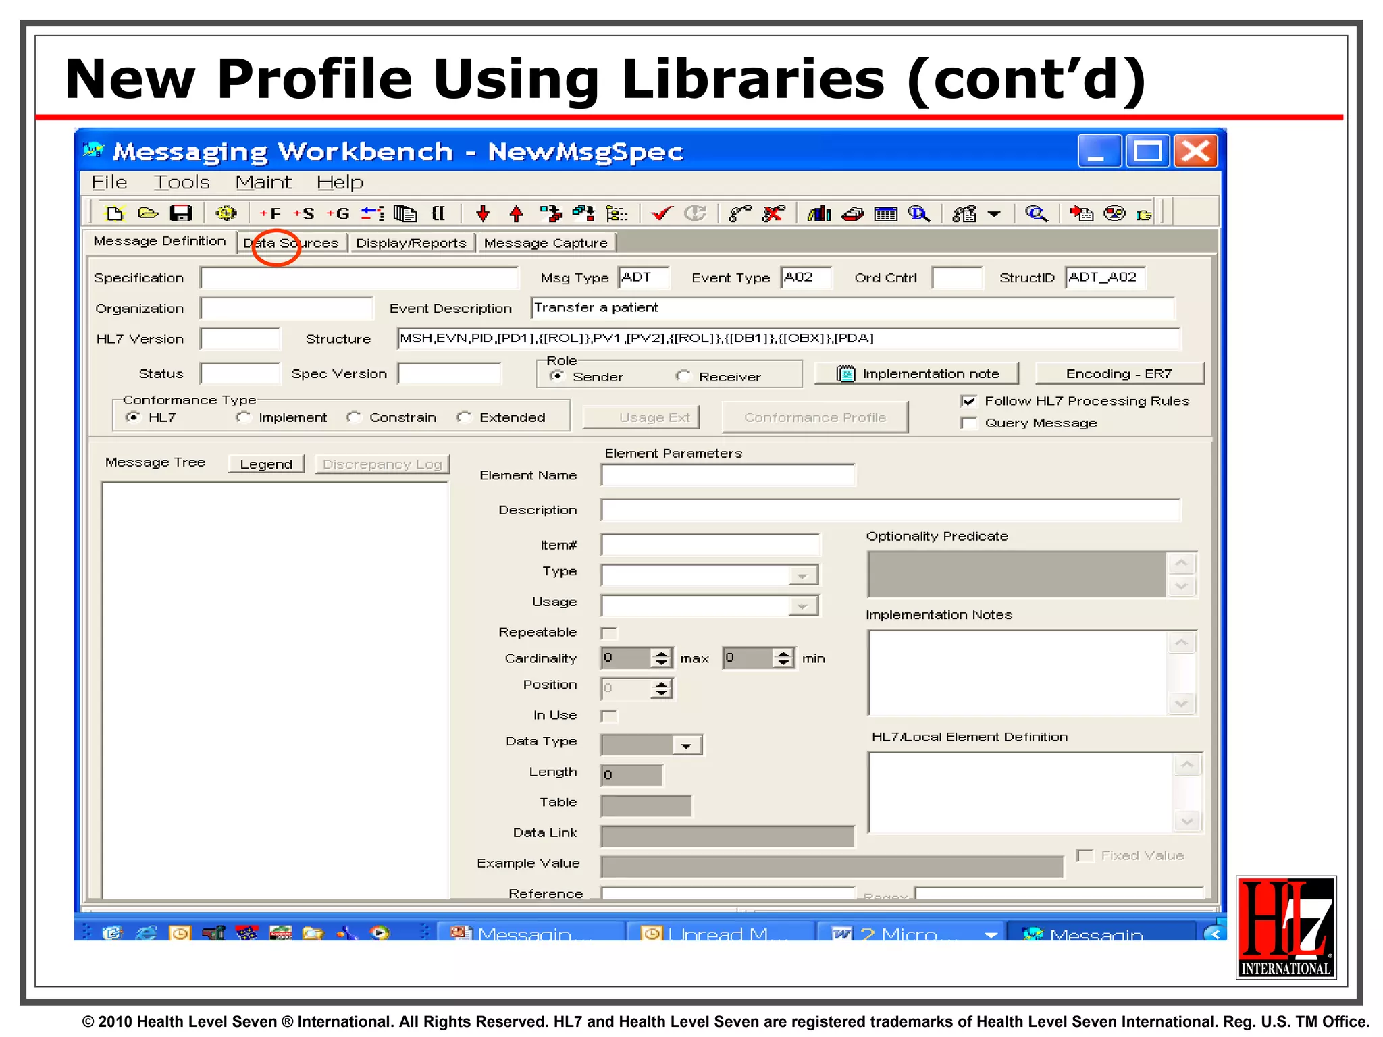Switch to the Message Capture tab
1383x1037 pixels.
point(546,243)
